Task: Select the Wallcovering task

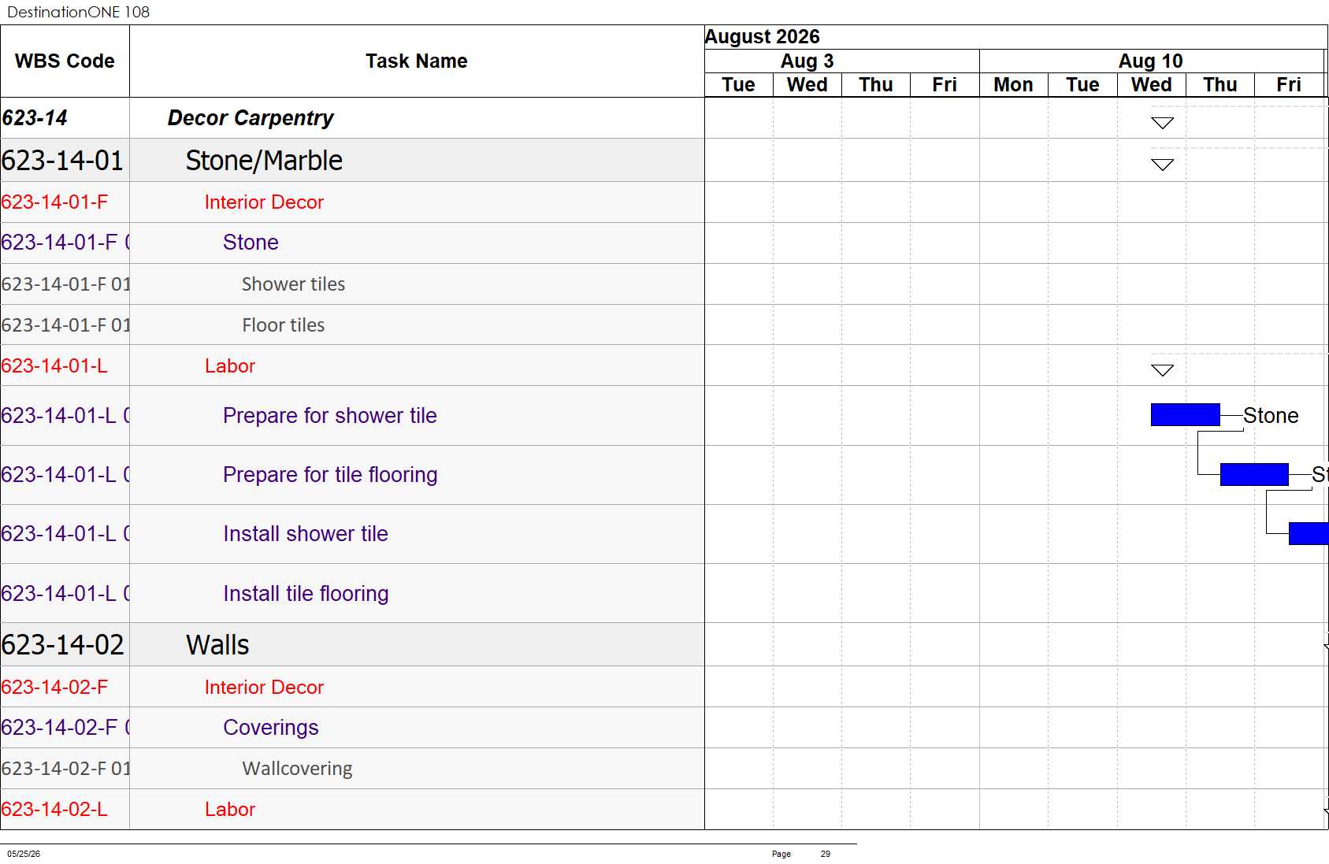Action: coord(297,769)
